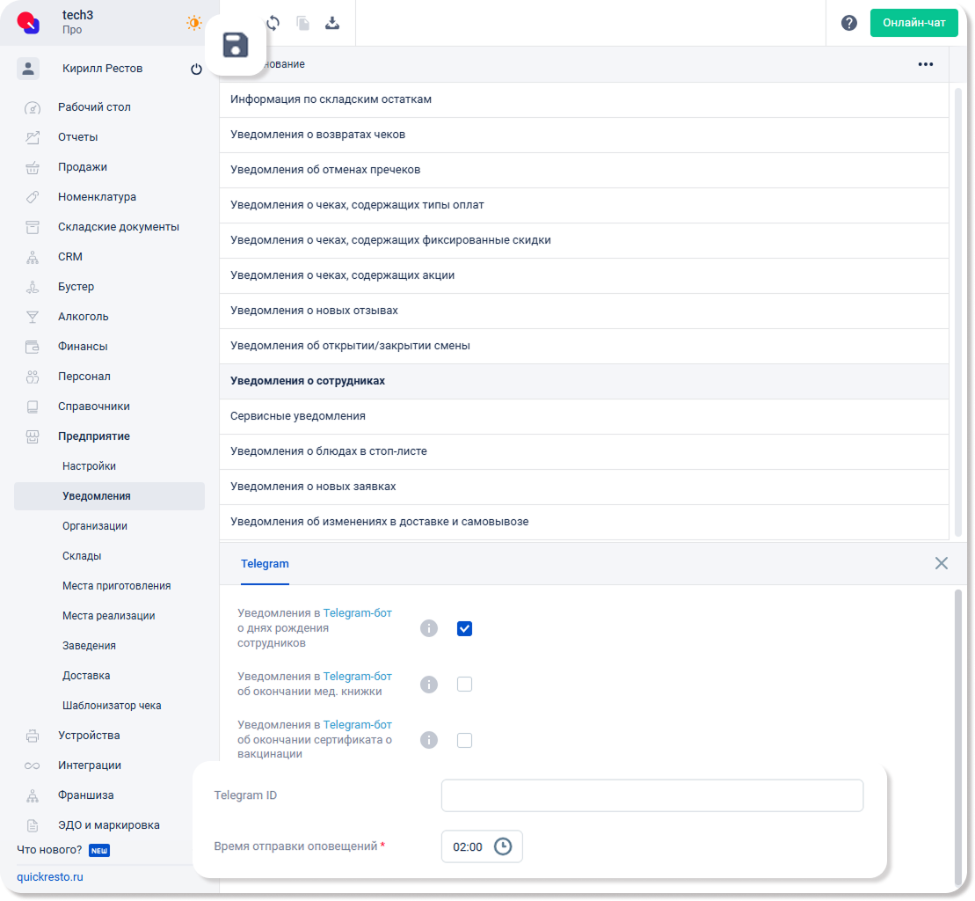Image resolution: width=975 pixels, height=901 pixels.
Task: Click the Онлайн-чат button
Action: (x=913, y=23)
